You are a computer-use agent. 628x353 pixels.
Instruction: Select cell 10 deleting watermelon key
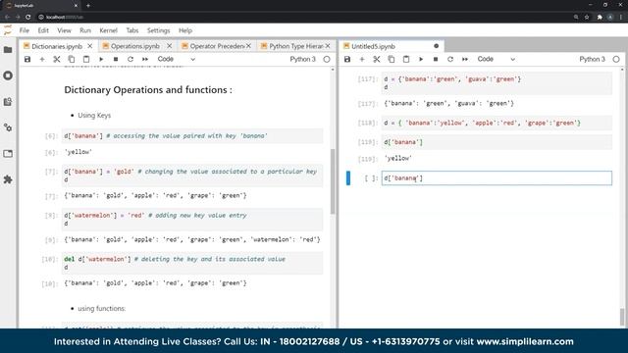click(192, 263)
